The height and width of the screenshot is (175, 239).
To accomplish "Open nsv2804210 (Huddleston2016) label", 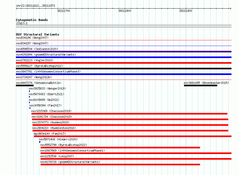I will 54,128.
